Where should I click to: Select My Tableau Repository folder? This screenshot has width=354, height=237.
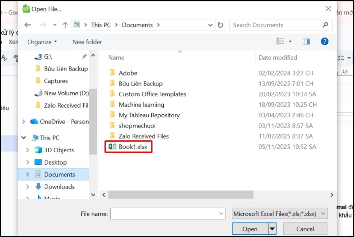(144, 115)
